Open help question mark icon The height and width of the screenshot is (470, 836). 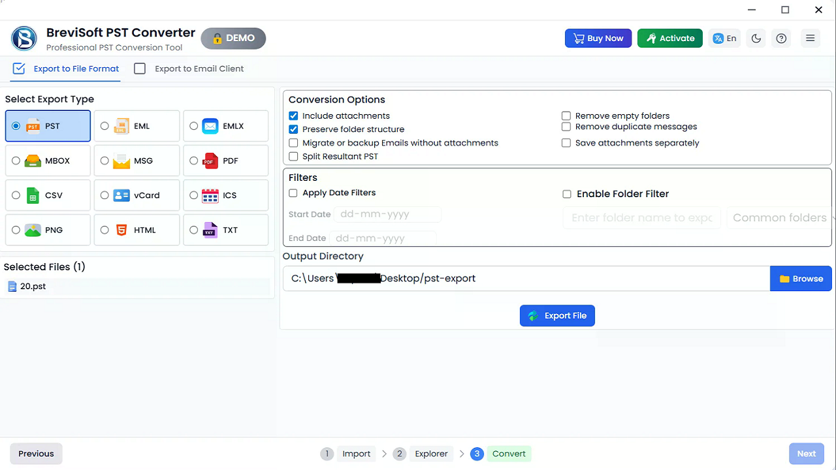tap(781, 39)
